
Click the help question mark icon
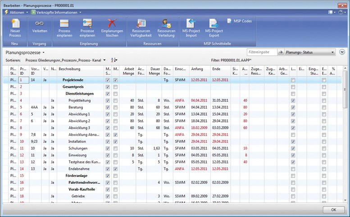[x=341, y=13]
